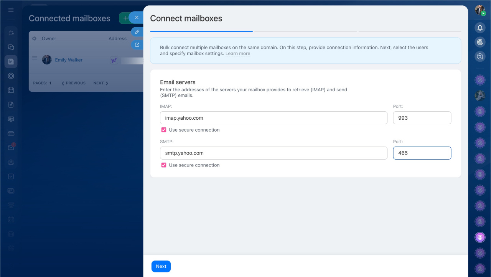The height and width of the screenshot is (277, 491).
Task: Open the webmail envelope icon with badge
Action: click(x=11, y=148)
